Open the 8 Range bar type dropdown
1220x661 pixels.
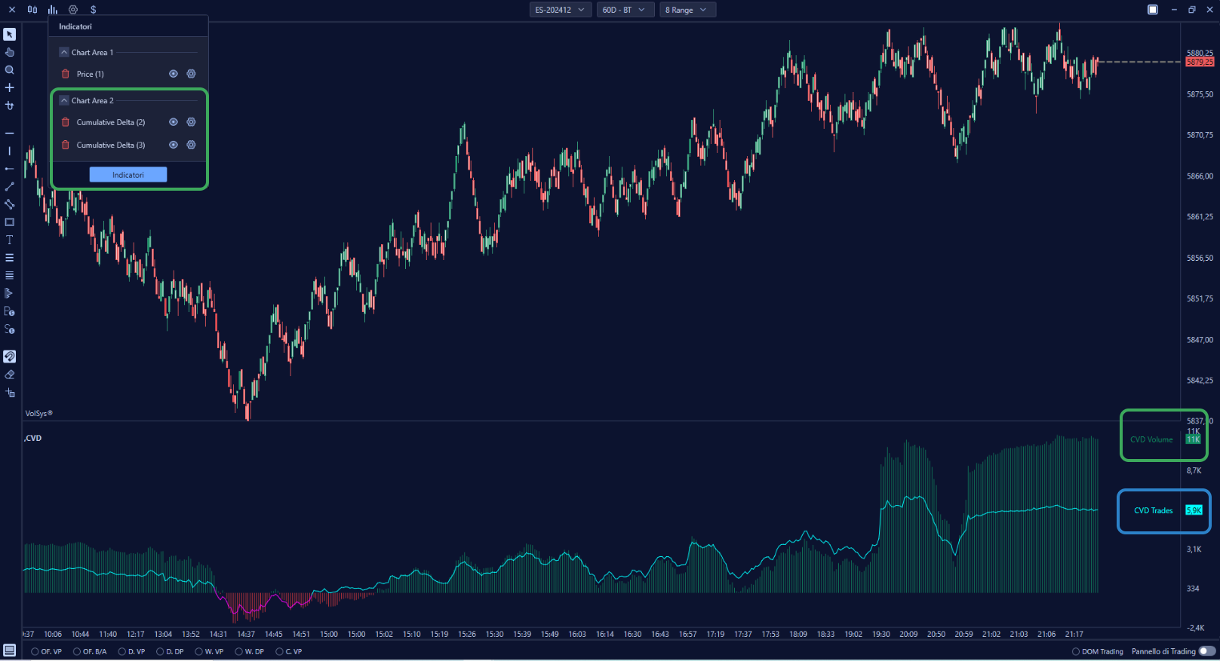point(687,10)
